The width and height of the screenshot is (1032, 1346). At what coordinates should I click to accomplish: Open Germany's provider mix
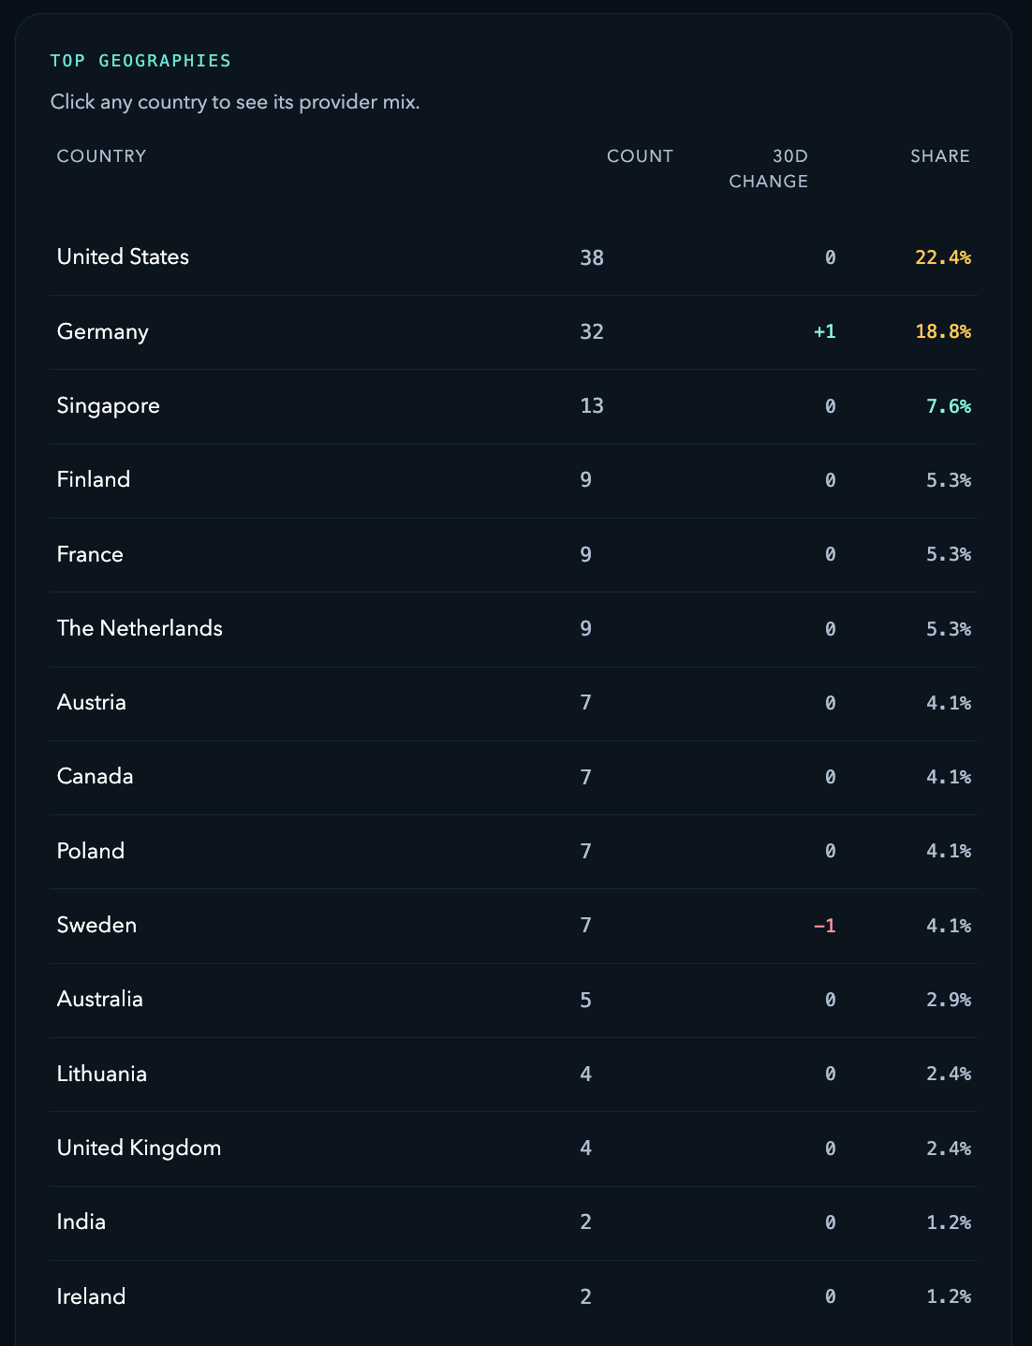(x=103, y=332)
